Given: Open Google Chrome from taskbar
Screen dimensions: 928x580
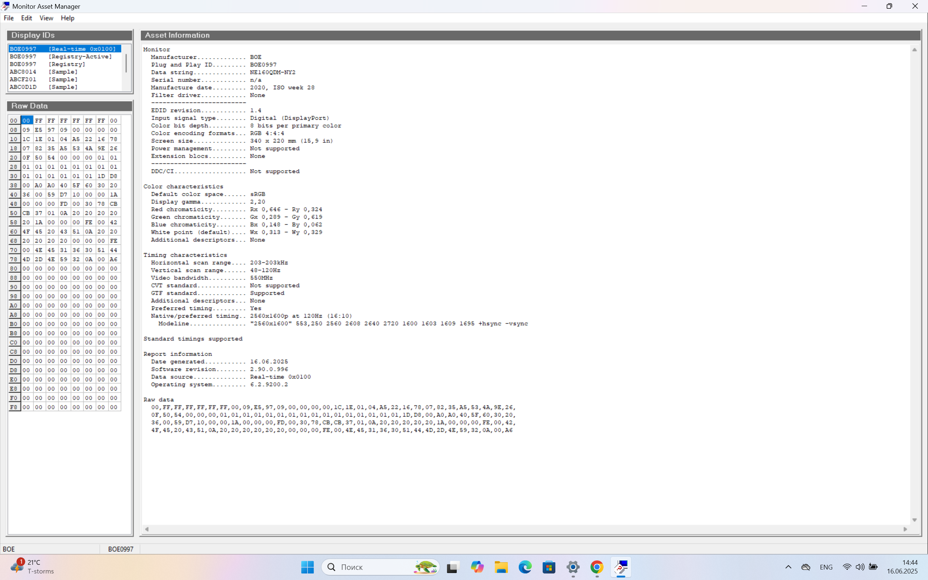Looking at the screenshot, I should click(597, 567).
